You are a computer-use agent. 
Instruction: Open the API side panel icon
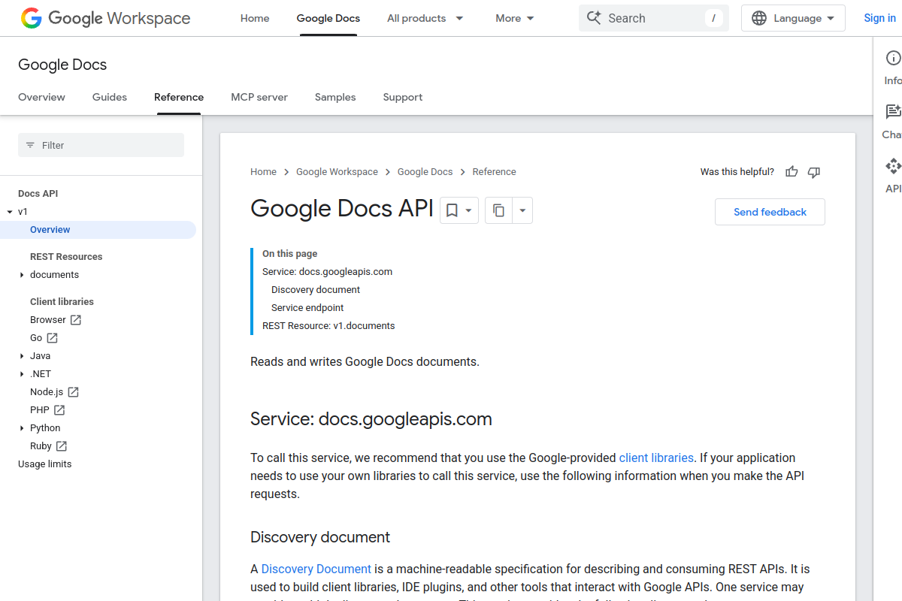coord(893,166)
